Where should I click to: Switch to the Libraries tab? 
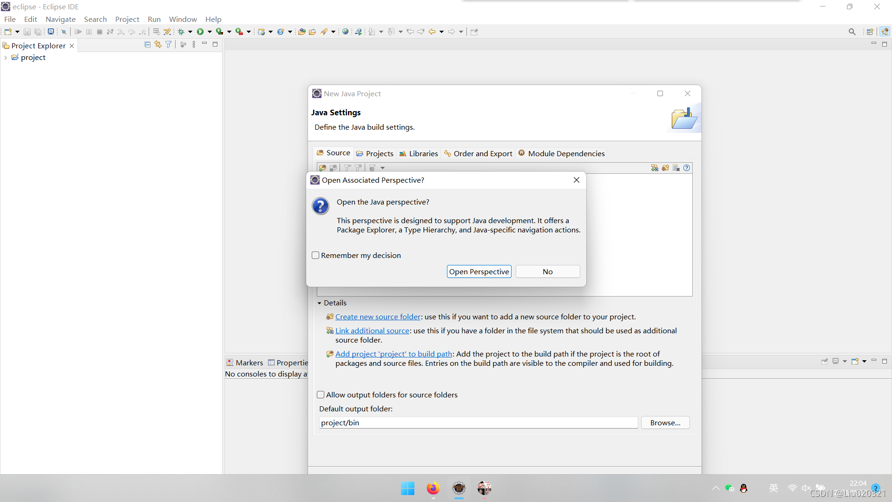[x=419, y=153]
